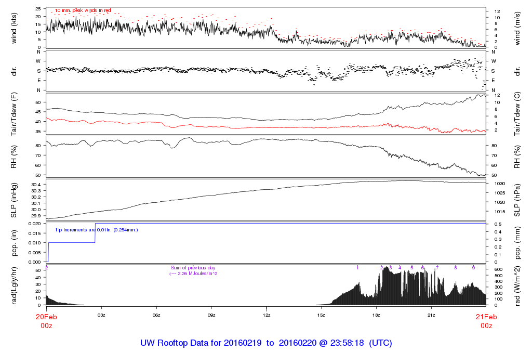Click the red "21Feb 00z" end date
532x364 pixels.
(x=486, y=321)
